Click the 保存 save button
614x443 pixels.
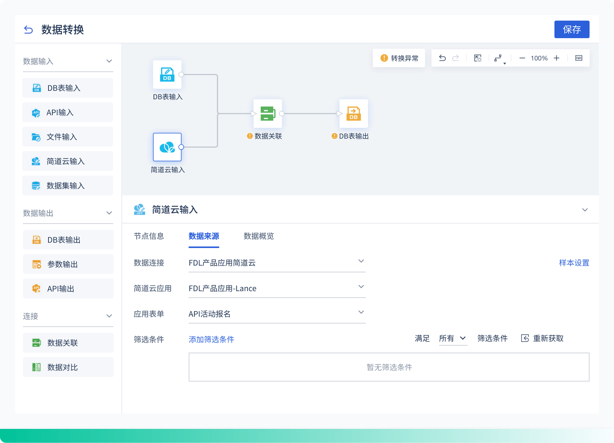click(x=572, y=29)
